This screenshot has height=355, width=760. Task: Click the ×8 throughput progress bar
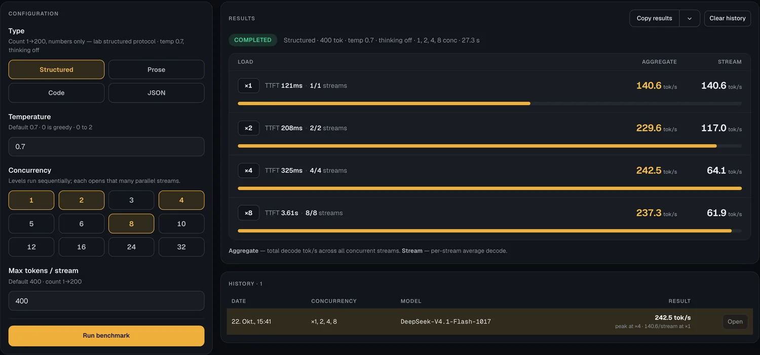coord(489,230)
